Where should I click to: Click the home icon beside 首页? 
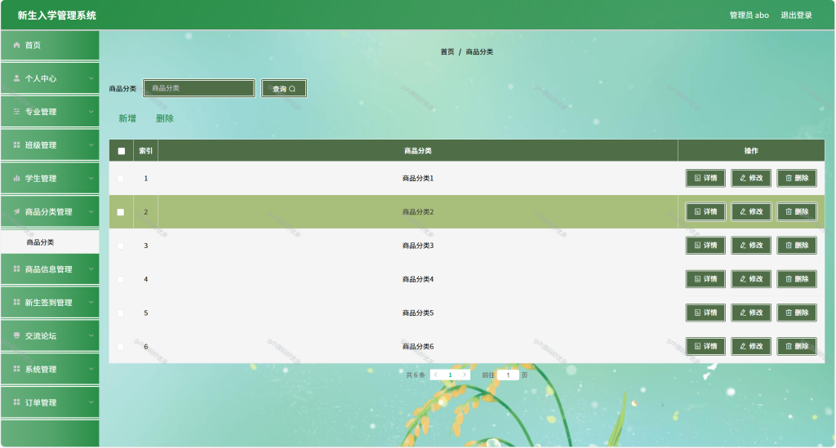tap(16, 45)
